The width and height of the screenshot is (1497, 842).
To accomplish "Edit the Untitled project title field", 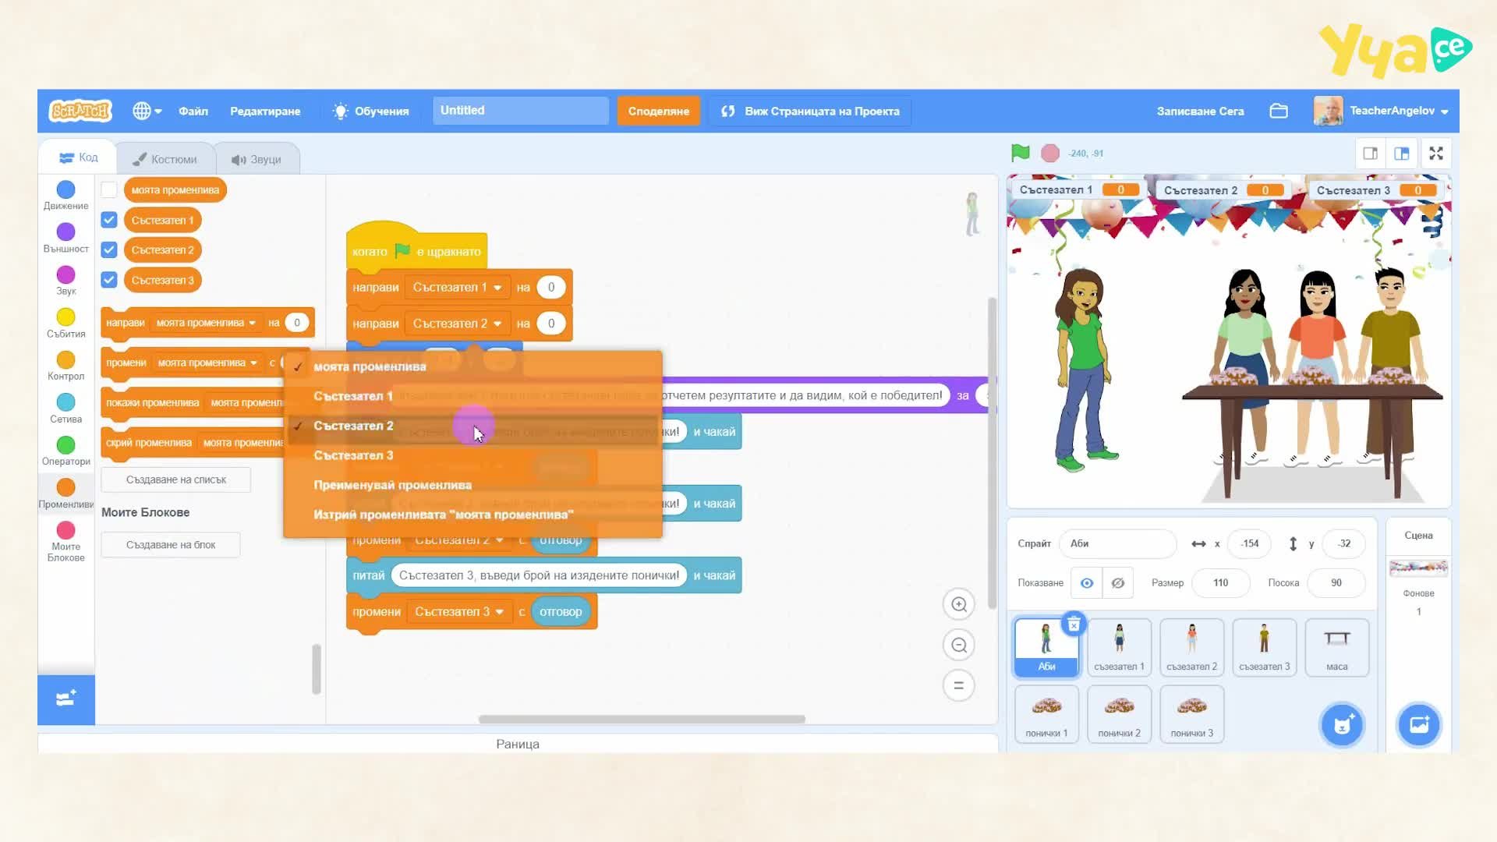I will click(521, 111).
